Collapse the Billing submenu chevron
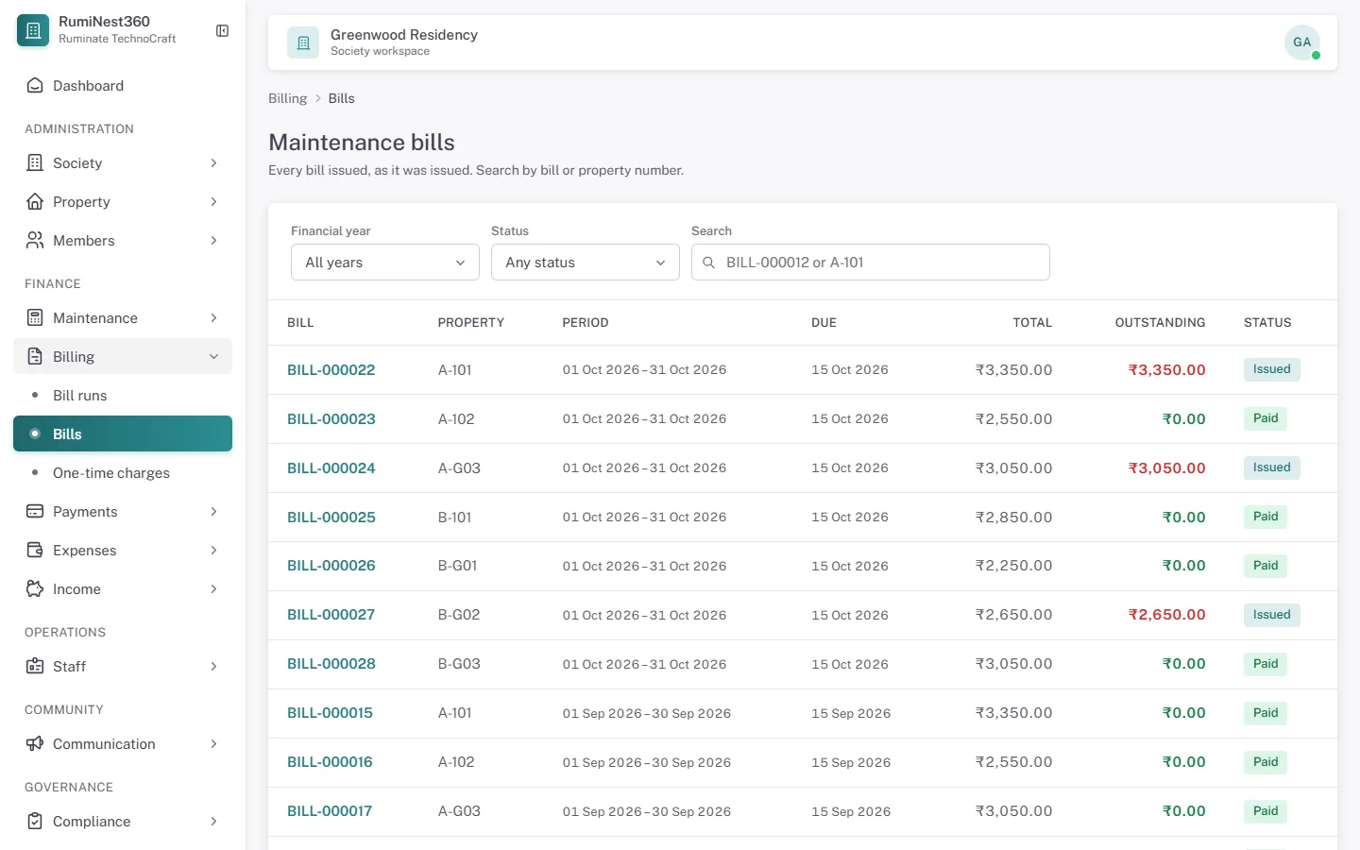The image size is (1360, 850). tap(213, 357)
